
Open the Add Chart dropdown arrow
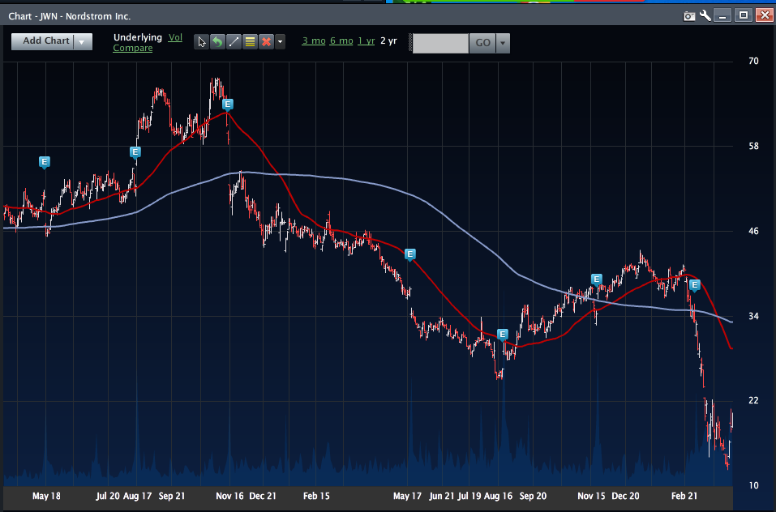tap(83, 42)
